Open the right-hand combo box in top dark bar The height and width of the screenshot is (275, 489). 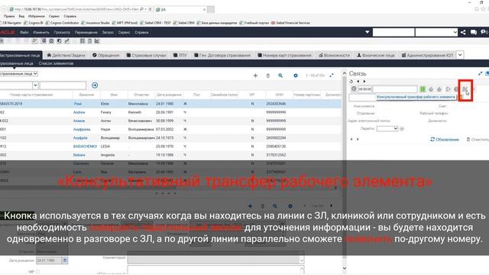[436, 32]
